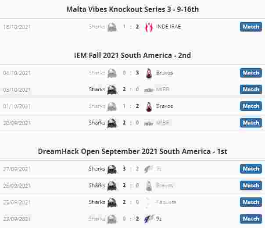Open Match button for 27/09/2021 final
The height and width of the screenshot is (228, 265).
[251, 169]
